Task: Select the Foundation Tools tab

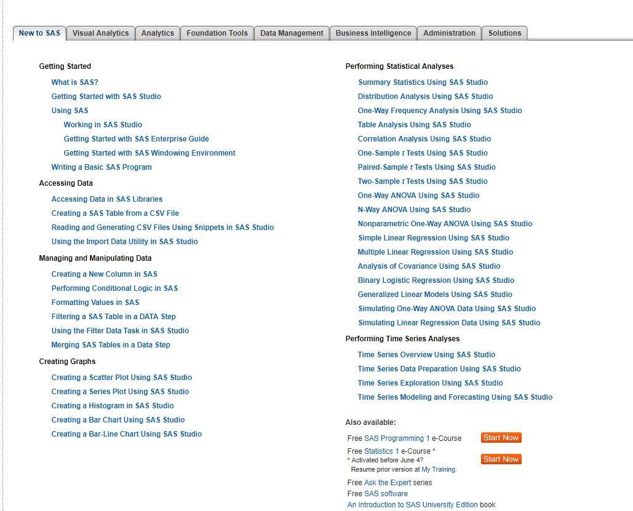Action: click(x=217, y=33)
